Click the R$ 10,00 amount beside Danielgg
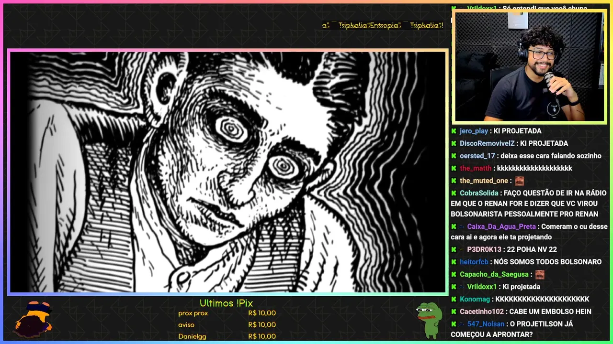This screenshot has width=613, height=344. 262,336
